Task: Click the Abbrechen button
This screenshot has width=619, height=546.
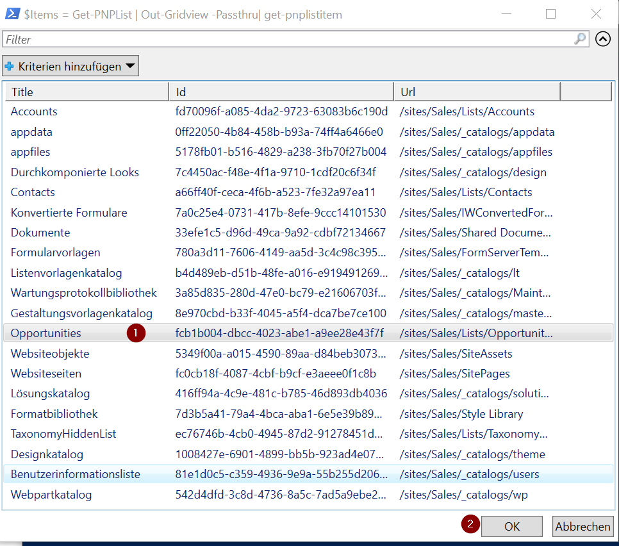Action: pos(582,526)
